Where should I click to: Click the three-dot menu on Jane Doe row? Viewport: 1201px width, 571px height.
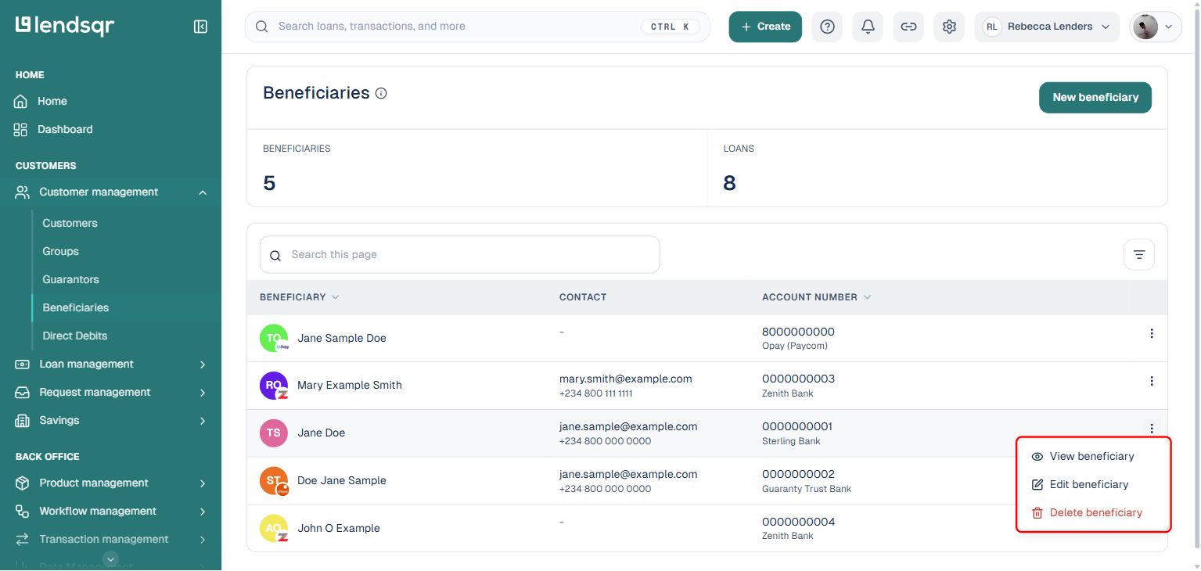coord(1151,428)
